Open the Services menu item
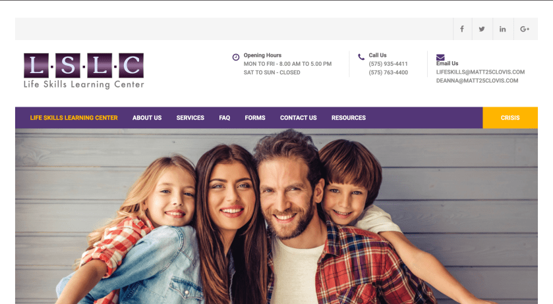553x304 pixels. (190, 118)
